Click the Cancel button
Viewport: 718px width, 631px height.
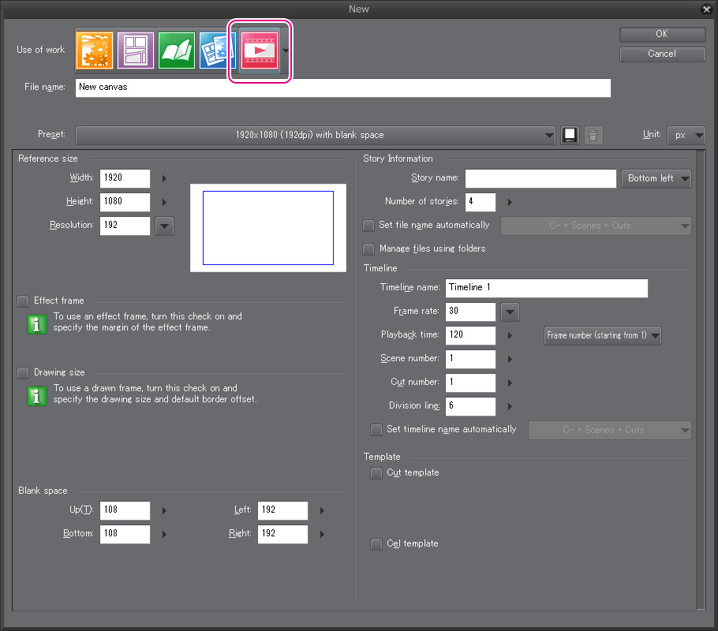pyautogui.click(x=662, y=54)
